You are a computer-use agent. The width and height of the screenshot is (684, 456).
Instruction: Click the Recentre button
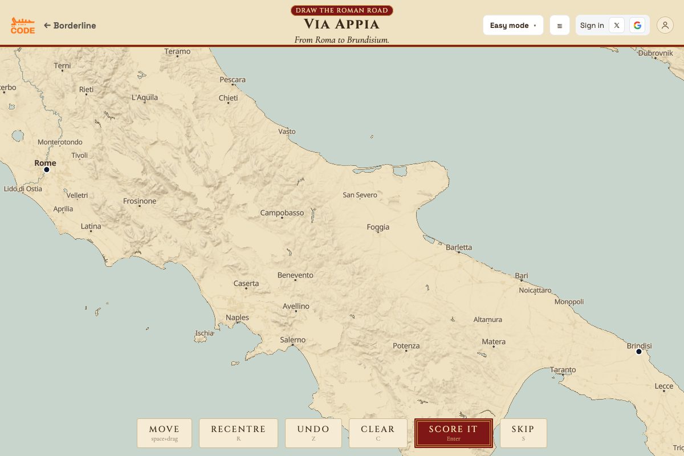(238, 433)
